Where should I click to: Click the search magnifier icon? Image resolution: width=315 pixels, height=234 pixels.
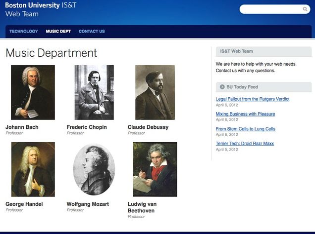pyautogui.click(x=305, y=9)
